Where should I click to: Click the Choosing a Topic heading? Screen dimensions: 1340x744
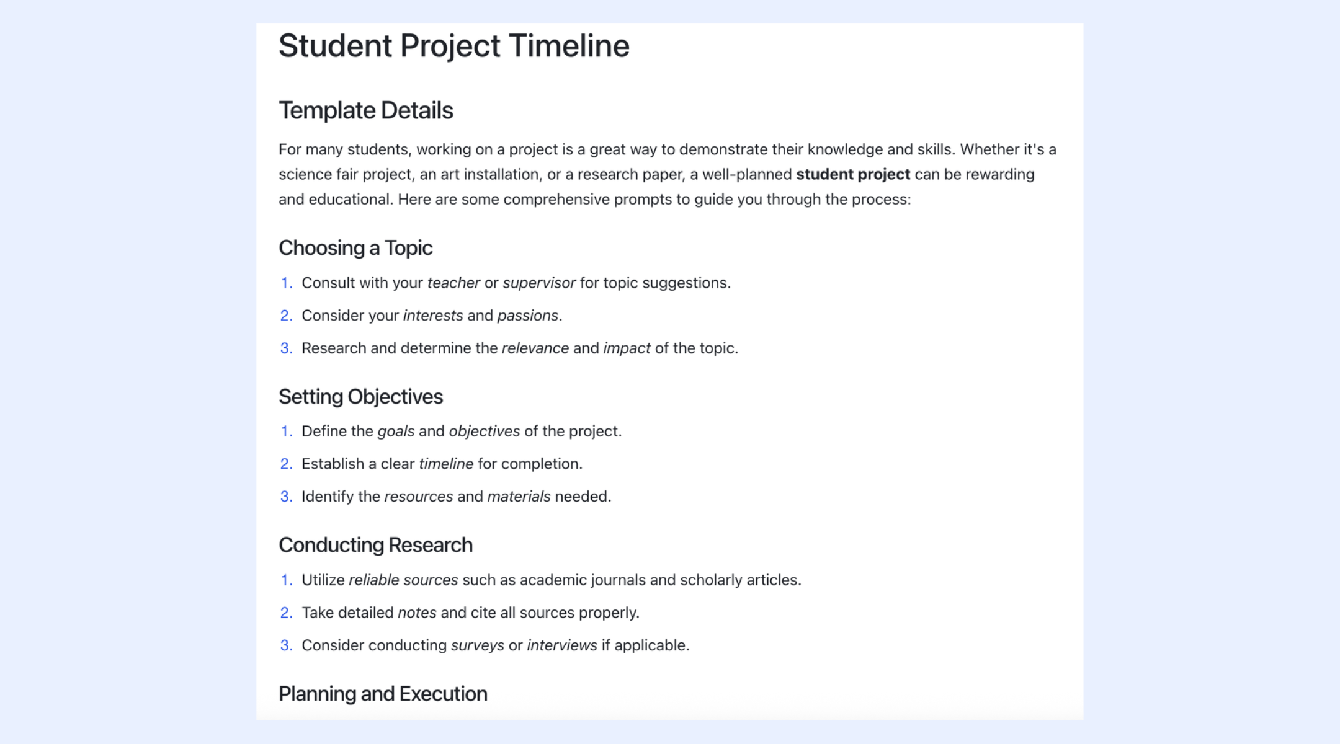pyautogui.click(x=355, y=248)
